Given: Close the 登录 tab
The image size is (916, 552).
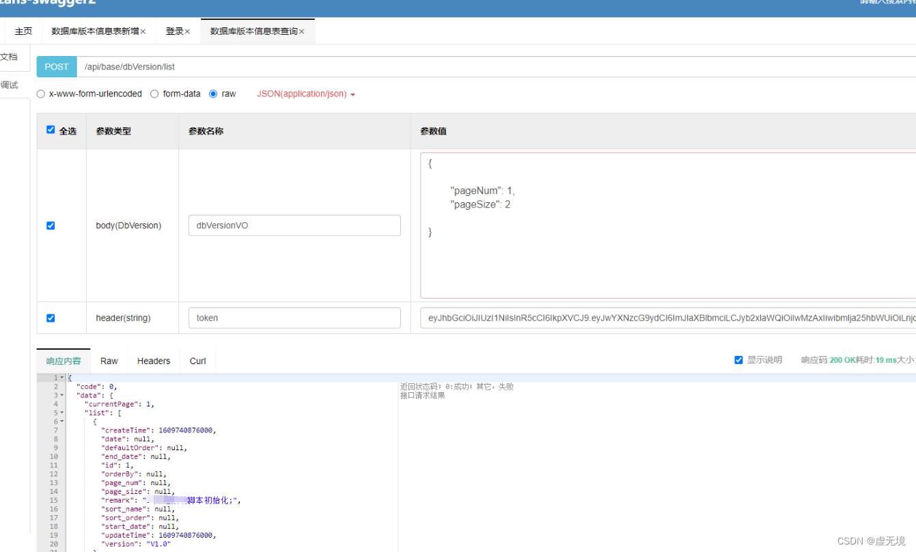Looking at the screenshot, I should (187, 31).
